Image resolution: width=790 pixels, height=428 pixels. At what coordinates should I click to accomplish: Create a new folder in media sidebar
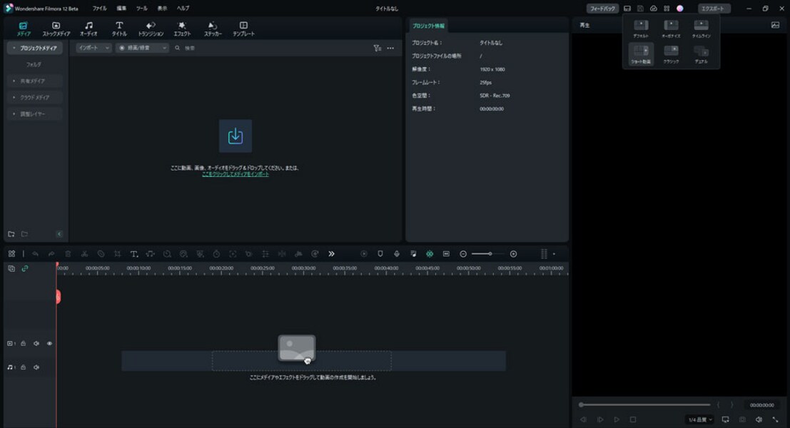coord(11,234)
